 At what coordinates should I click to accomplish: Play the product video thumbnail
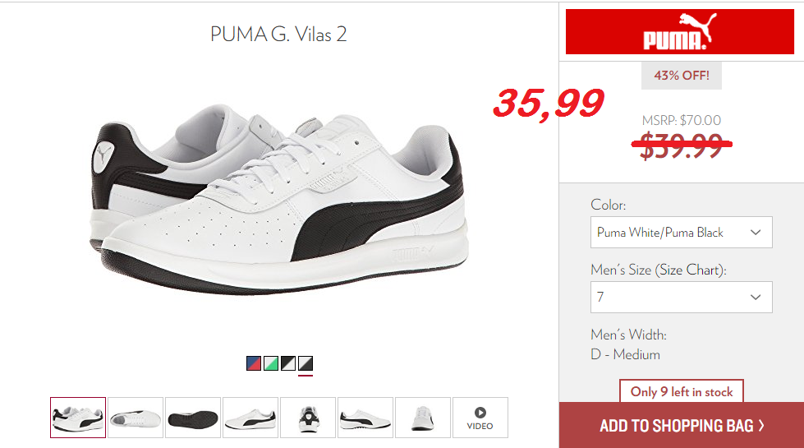tap(480, 418)
